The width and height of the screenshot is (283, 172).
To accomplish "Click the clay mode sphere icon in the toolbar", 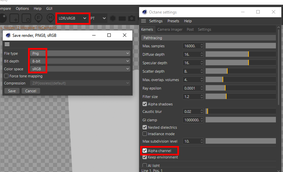I will click(x=3, y=18).
